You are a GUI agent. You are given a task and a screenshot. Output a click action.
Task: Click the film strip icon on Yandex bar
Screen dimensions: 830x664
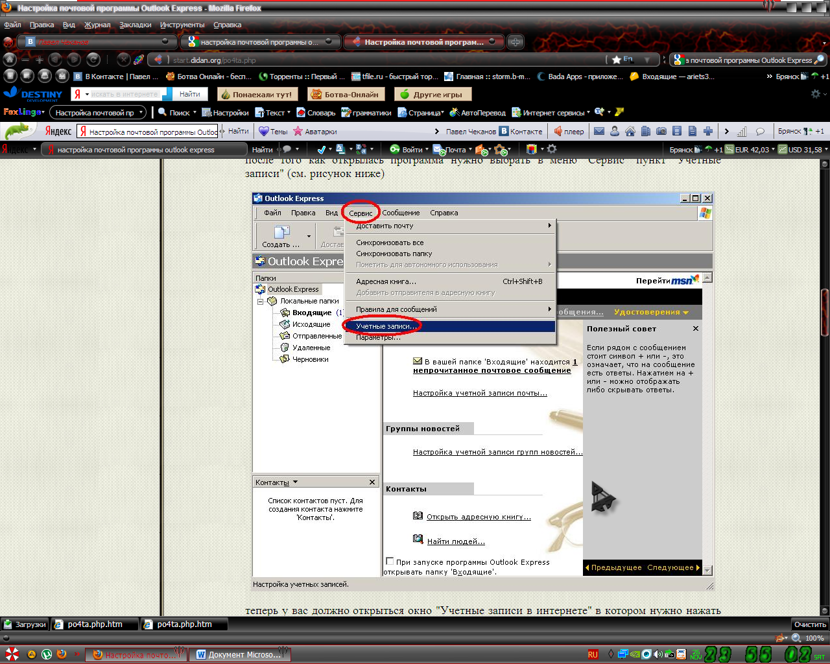[x=677, y=131]
